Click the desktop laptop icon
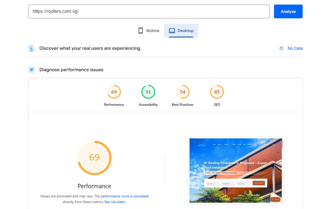Screen dimensions: 329x209 (172, 31)
